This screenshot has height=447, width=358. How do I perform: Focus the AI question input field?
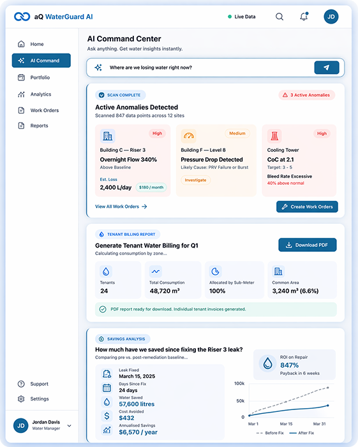coord(211,68)
